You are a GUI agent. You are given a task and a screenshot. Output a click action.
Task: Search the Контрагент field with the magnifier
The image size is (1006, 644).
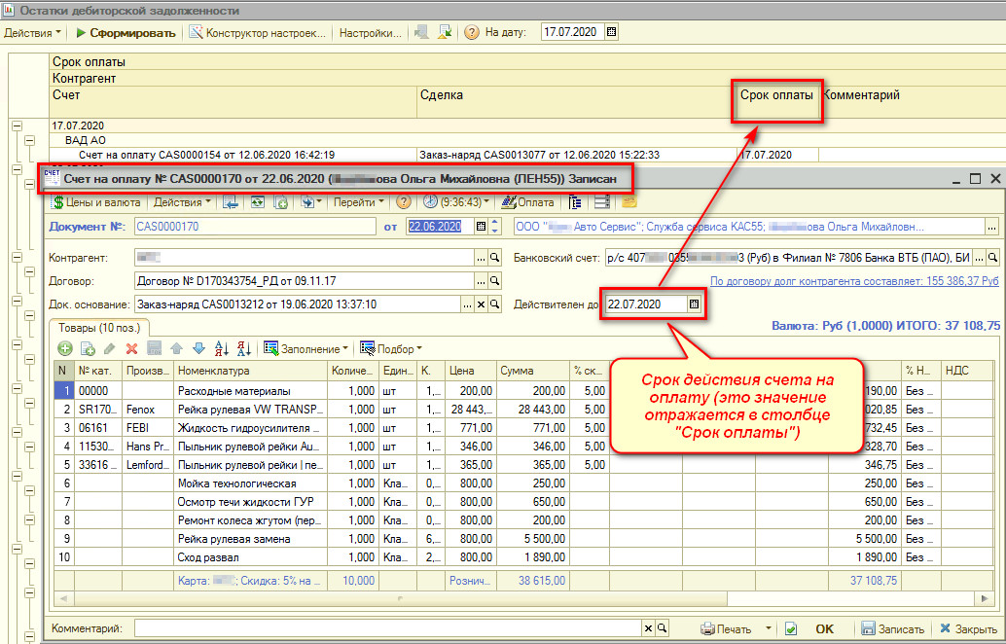click(x=494, y=258)
